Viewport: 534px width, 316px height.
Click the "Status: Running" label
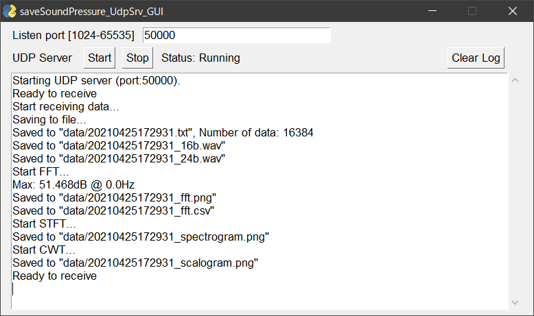pyautogui.click(x=200, y=58)
